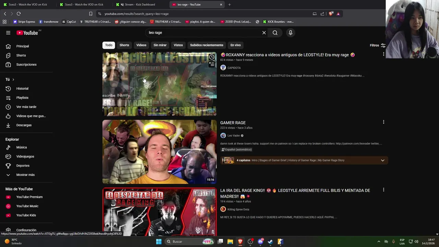Open more options for GAMER RAGE video

[x=383, y=122]
